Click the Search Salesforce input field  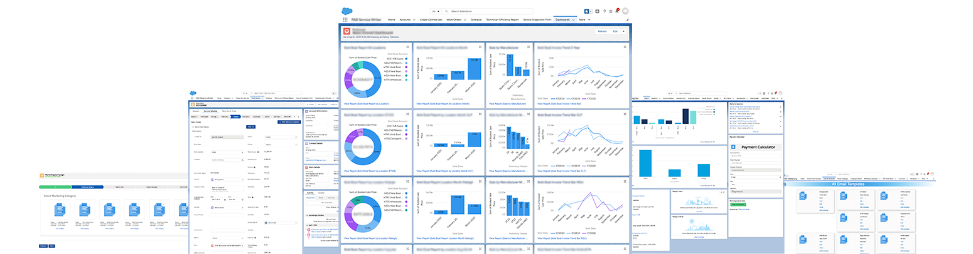(x=489, y=11)
